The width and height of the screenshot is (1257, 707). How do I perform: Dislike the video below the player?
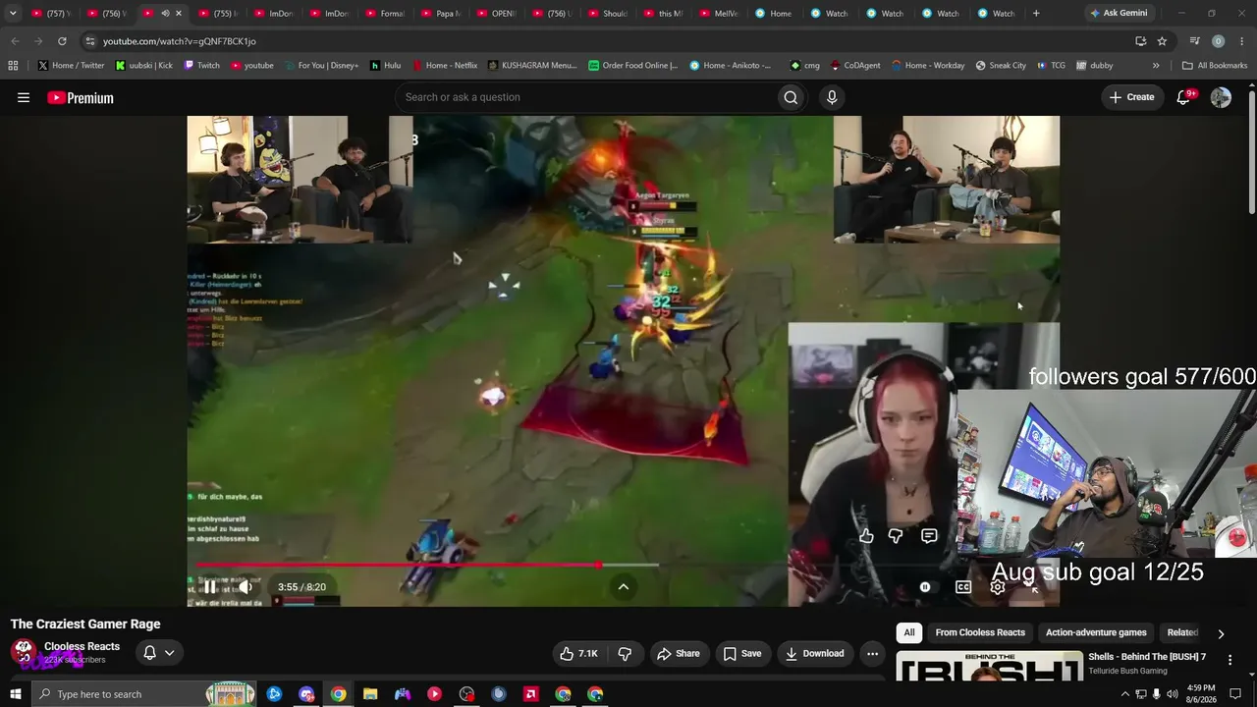tap(625, 654)
